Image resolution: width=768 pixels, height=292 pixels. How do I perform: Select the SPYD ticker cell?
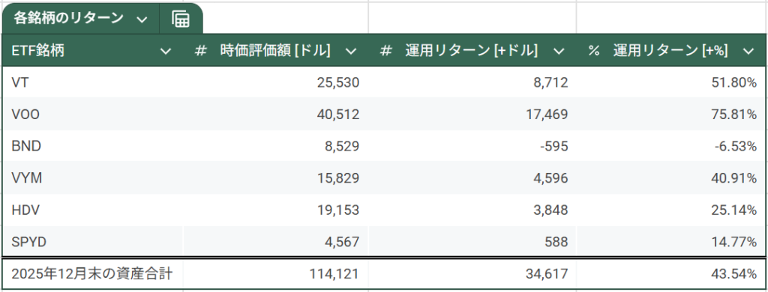tap(92, 241)
